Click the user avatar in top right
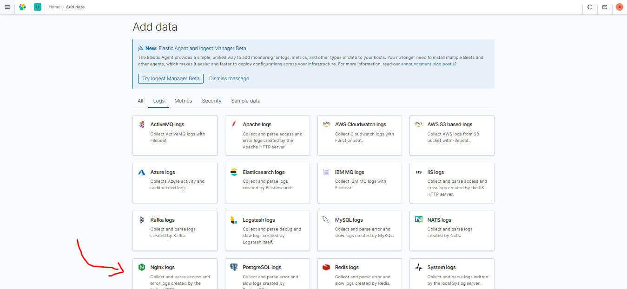The height and width of the screenshot is (289, 627). tap(619, 7)
